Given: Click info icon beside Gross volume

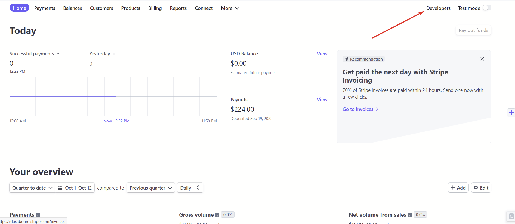Looking at the screenshot, I should [x=217, y=215].
